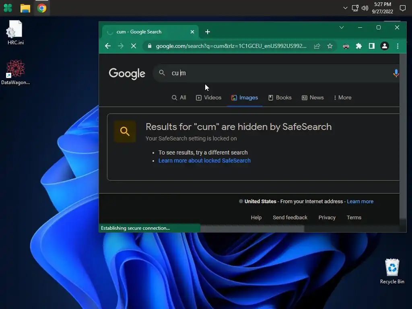
Task: Close the cum - Google Search tab
Action: pos(192,32)
